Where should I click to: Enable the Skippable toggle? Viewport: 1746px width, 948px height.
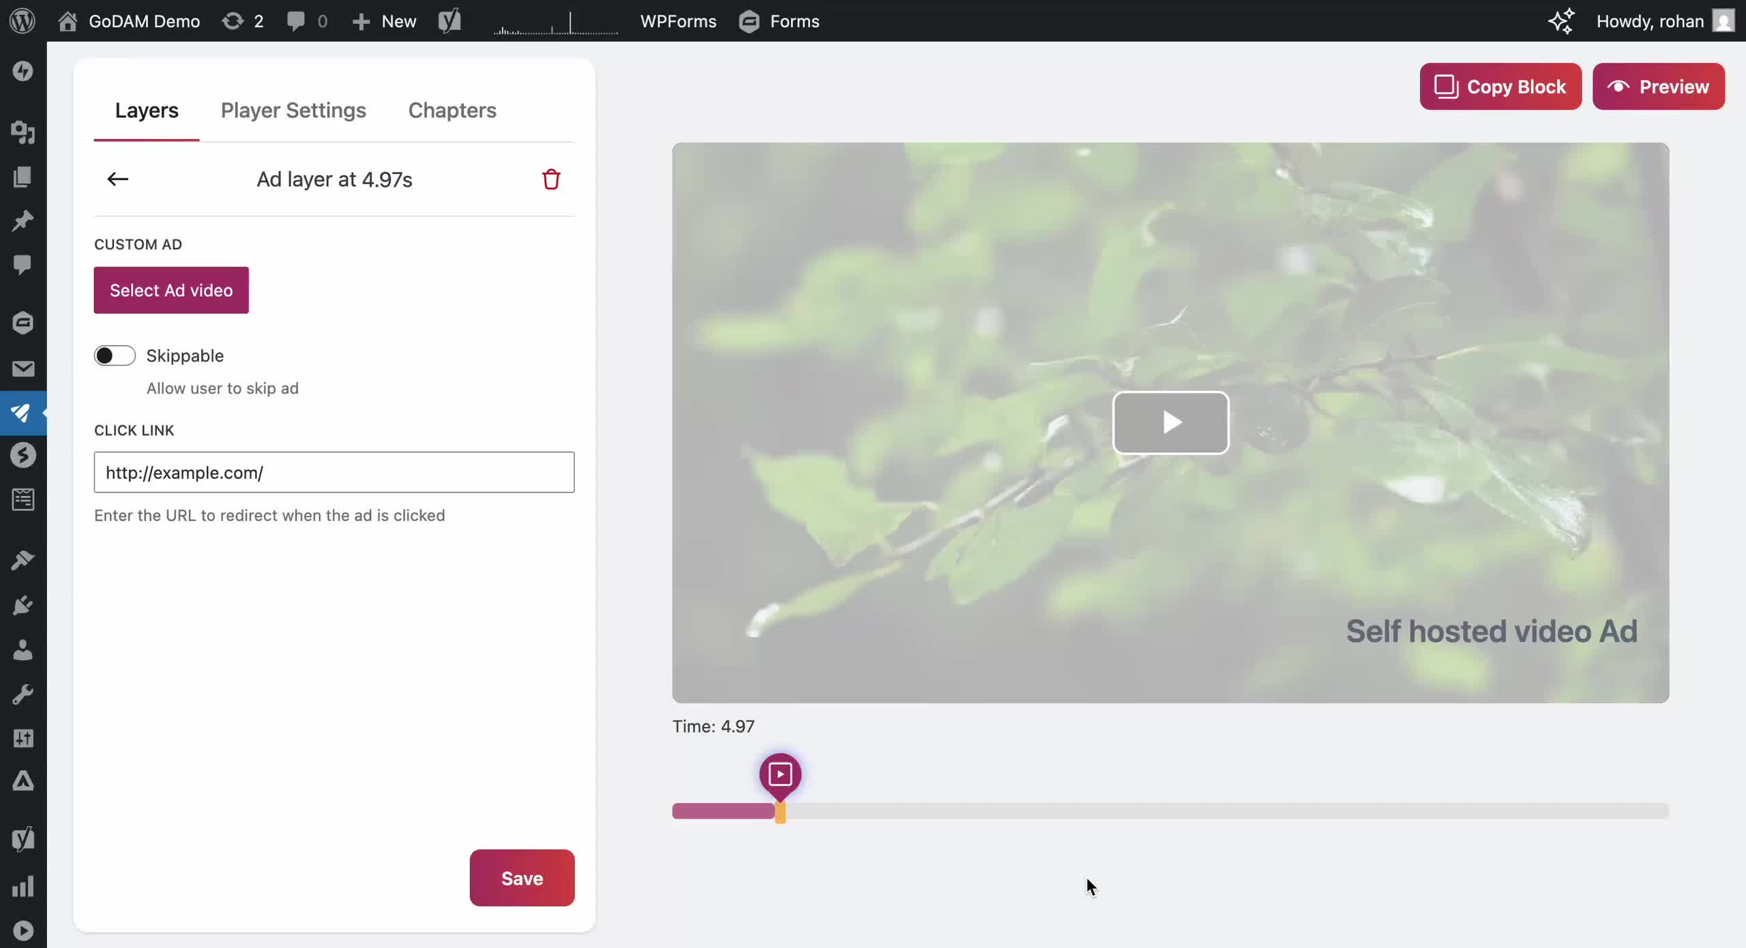pyautogui.click(x=114, y=355)
